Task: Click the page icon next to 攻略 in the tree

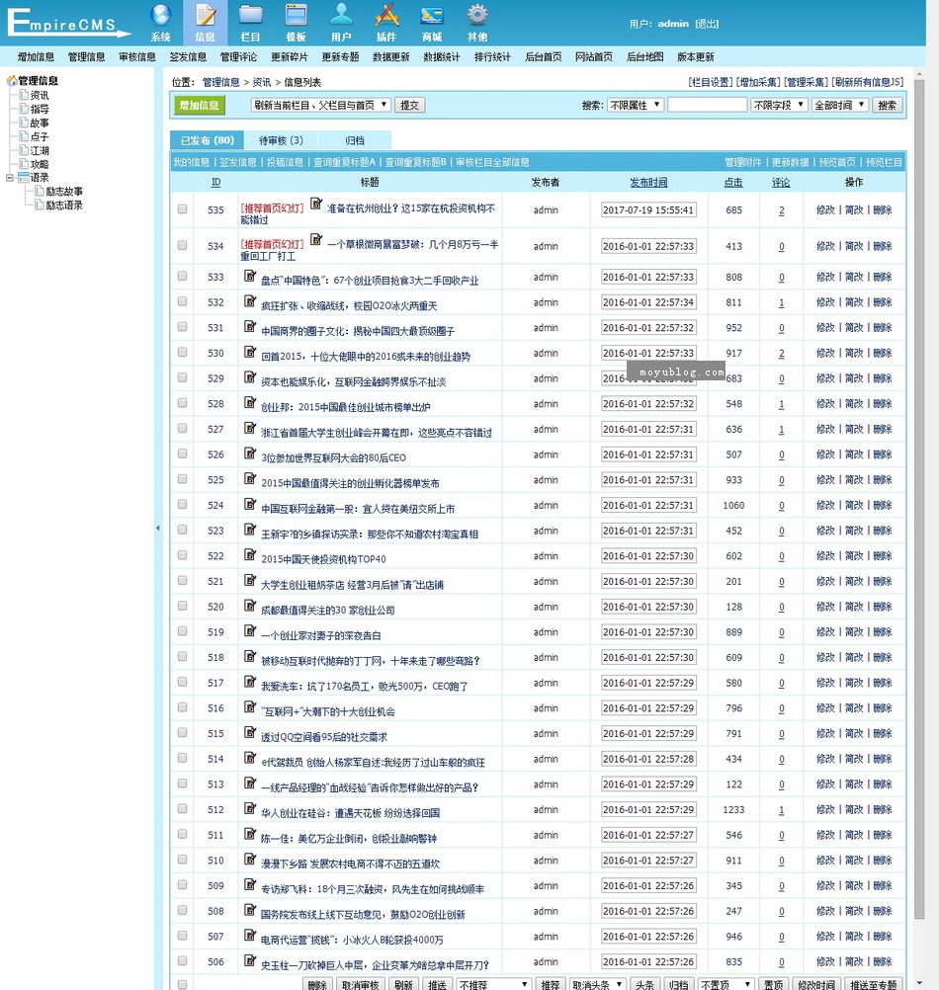Action: [24, 164]
